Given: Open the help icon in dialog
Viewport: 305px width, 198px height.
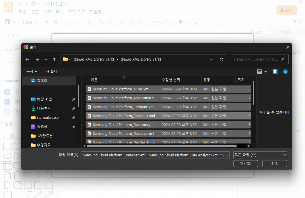Looking at the screenshot, I should [x=285, y=72].
